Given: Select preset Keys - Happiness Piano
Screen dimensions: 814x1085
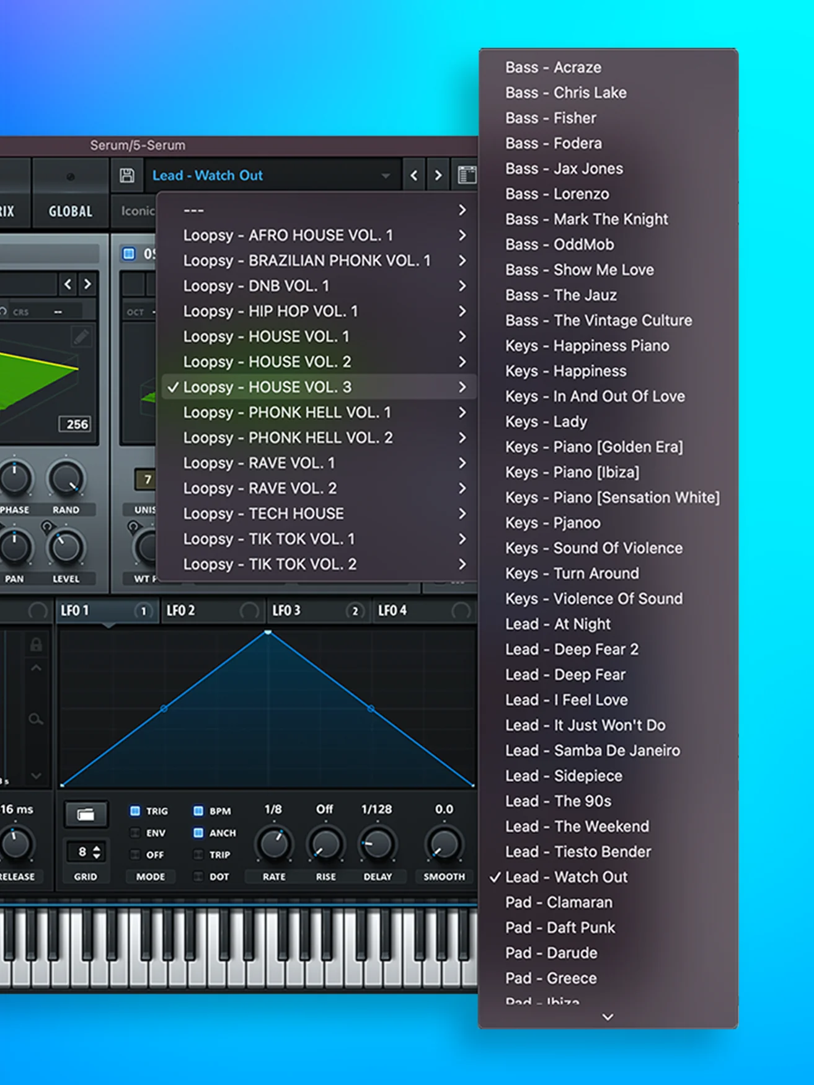Looking at the screenshot, I should (608, 345).
